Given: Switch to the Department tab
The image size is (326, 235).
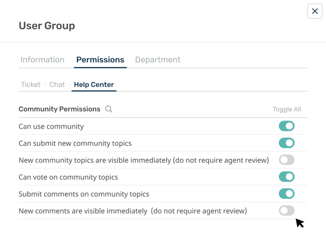Looking at the screenshot, I should tap(158, 60).
